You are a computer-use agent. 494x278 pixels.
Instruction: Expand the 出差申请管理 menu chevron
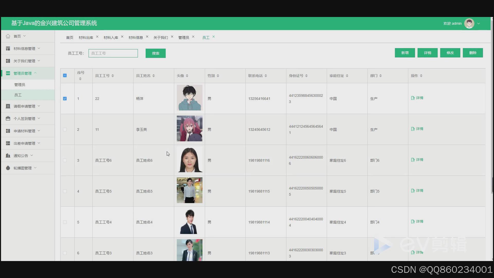[x=39, y=143]
